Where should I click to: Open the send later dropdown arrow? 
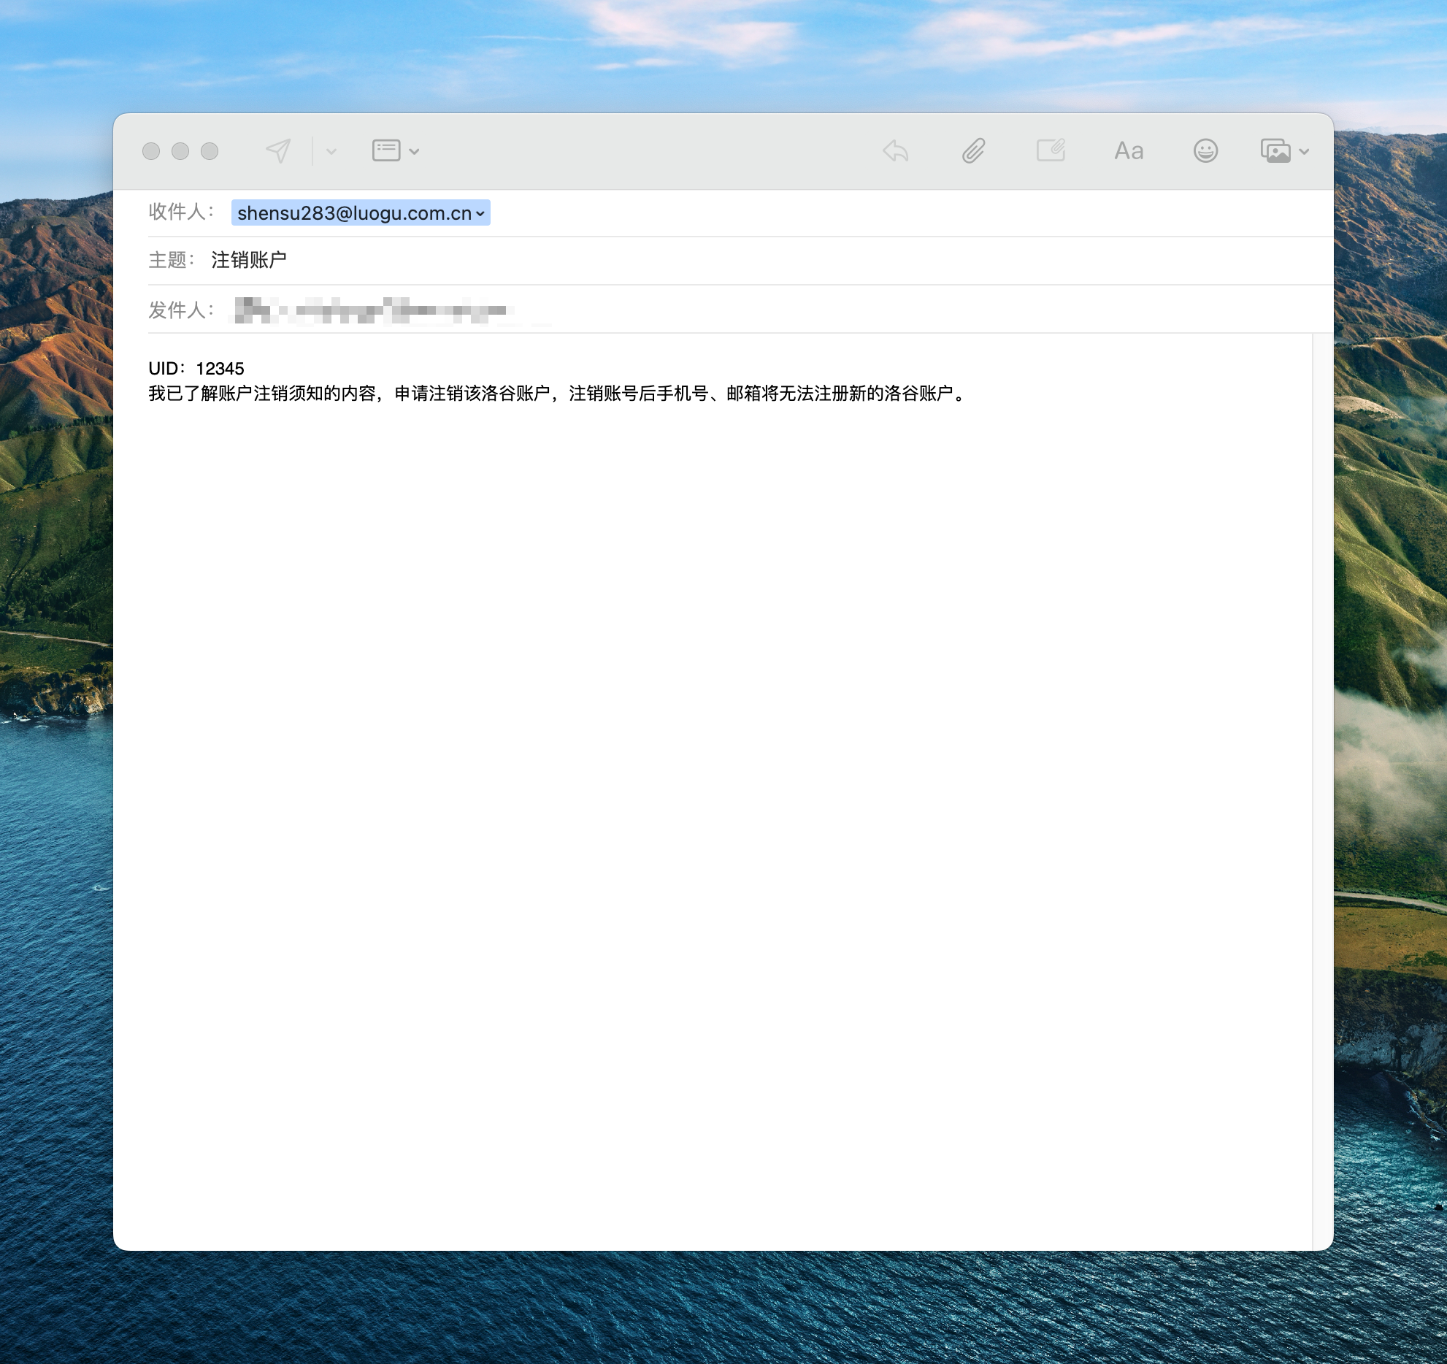[x=331, y=152]
